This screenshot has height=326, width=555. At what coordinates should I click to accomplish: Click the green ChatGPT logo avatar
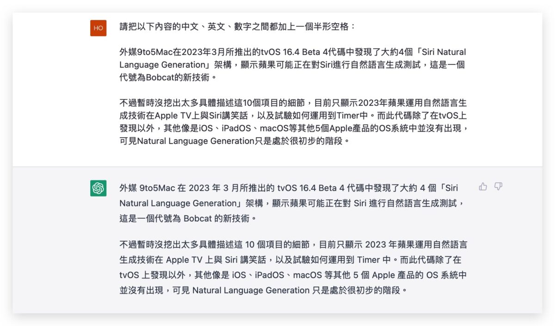pos(98,188)
